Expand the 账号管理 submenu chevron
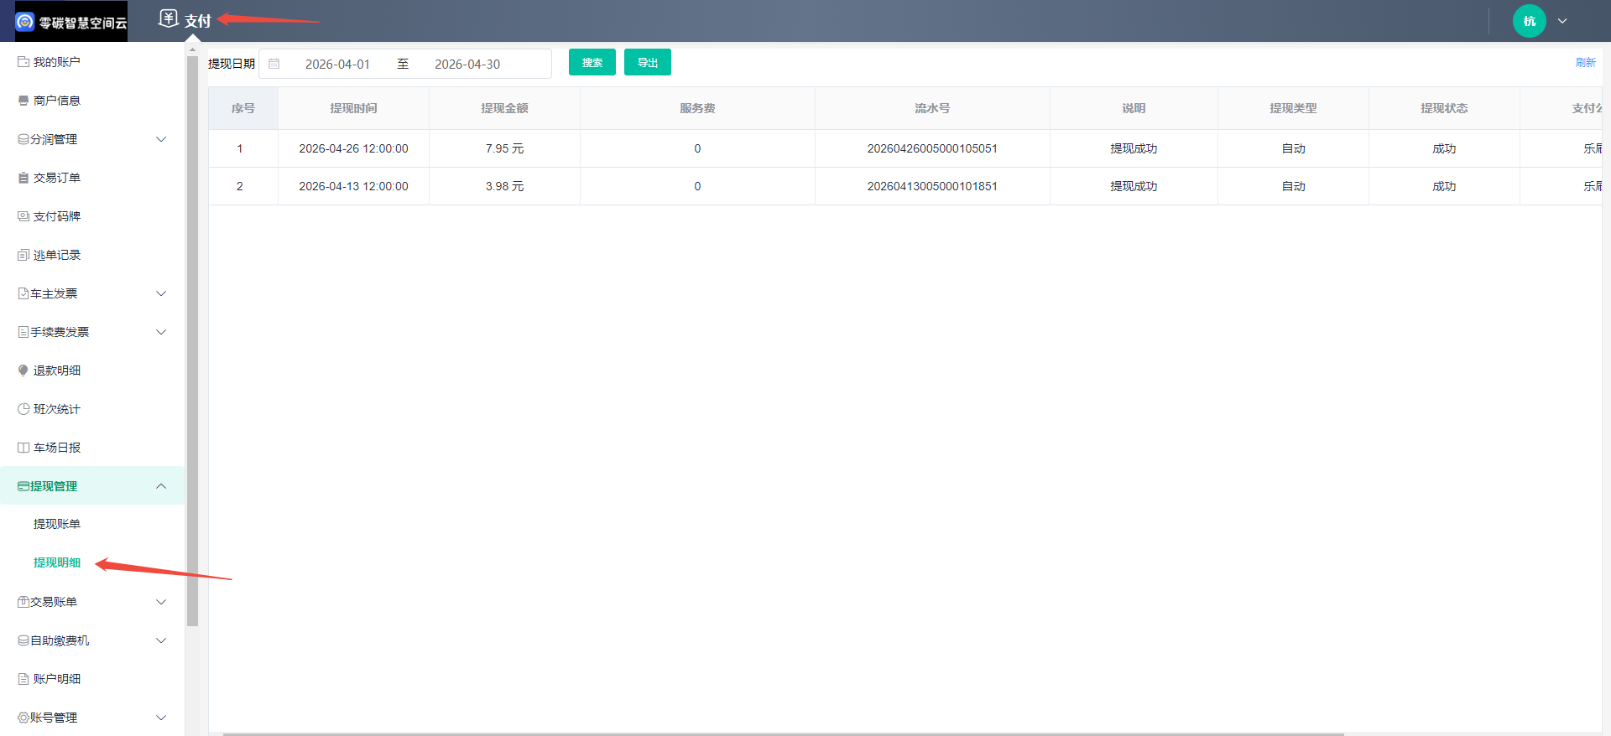The image size is (1611, 736). click(161, 718)
